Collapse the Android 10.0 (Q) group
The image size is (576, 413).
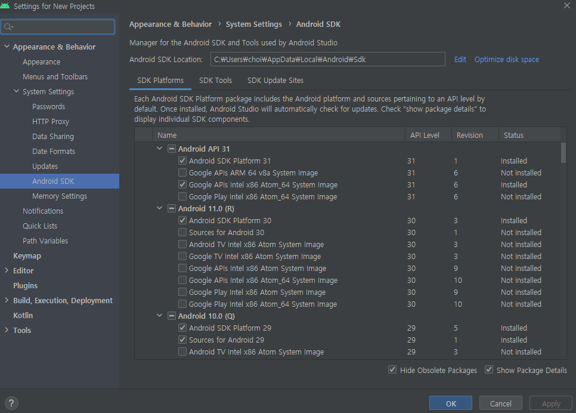click(x=159, y=316)
